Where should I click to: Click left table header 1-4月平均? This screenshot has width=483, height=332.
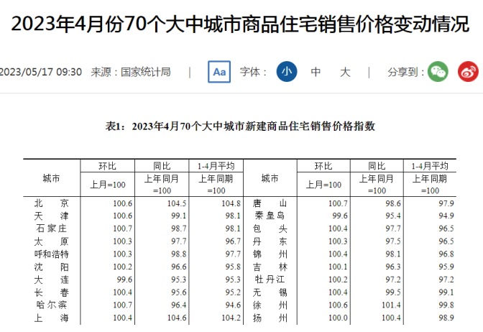216,166
